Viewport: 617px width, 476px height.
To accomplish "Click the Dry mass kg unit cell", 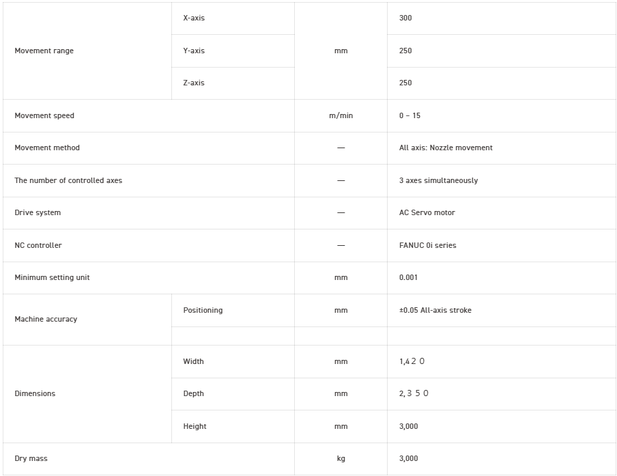I will point(341,458).
